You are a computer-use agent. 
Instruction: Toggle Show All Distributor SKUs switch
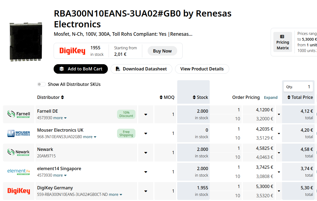(41, 84)
